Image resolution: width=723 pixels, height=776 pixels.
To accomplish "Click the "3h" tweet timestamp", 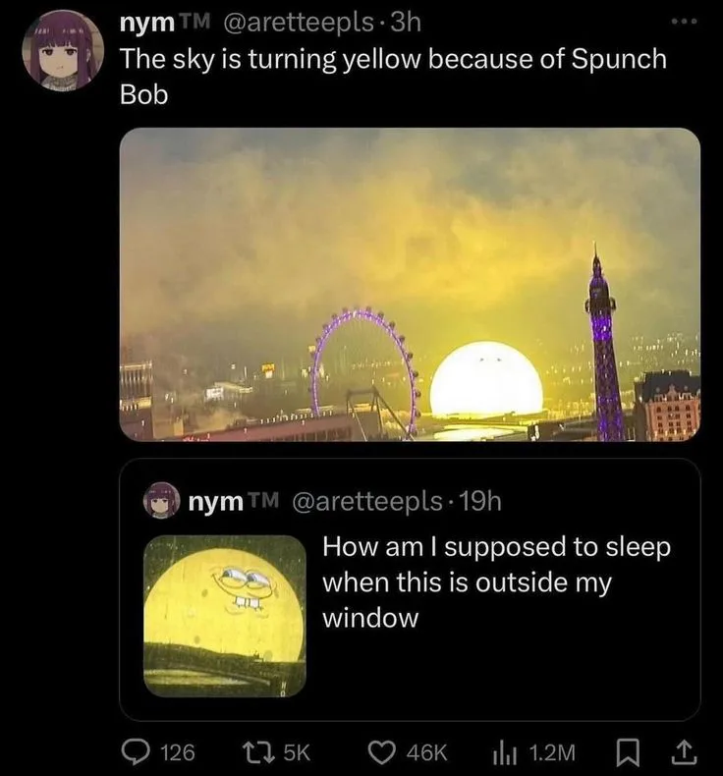I will (405, 20).
